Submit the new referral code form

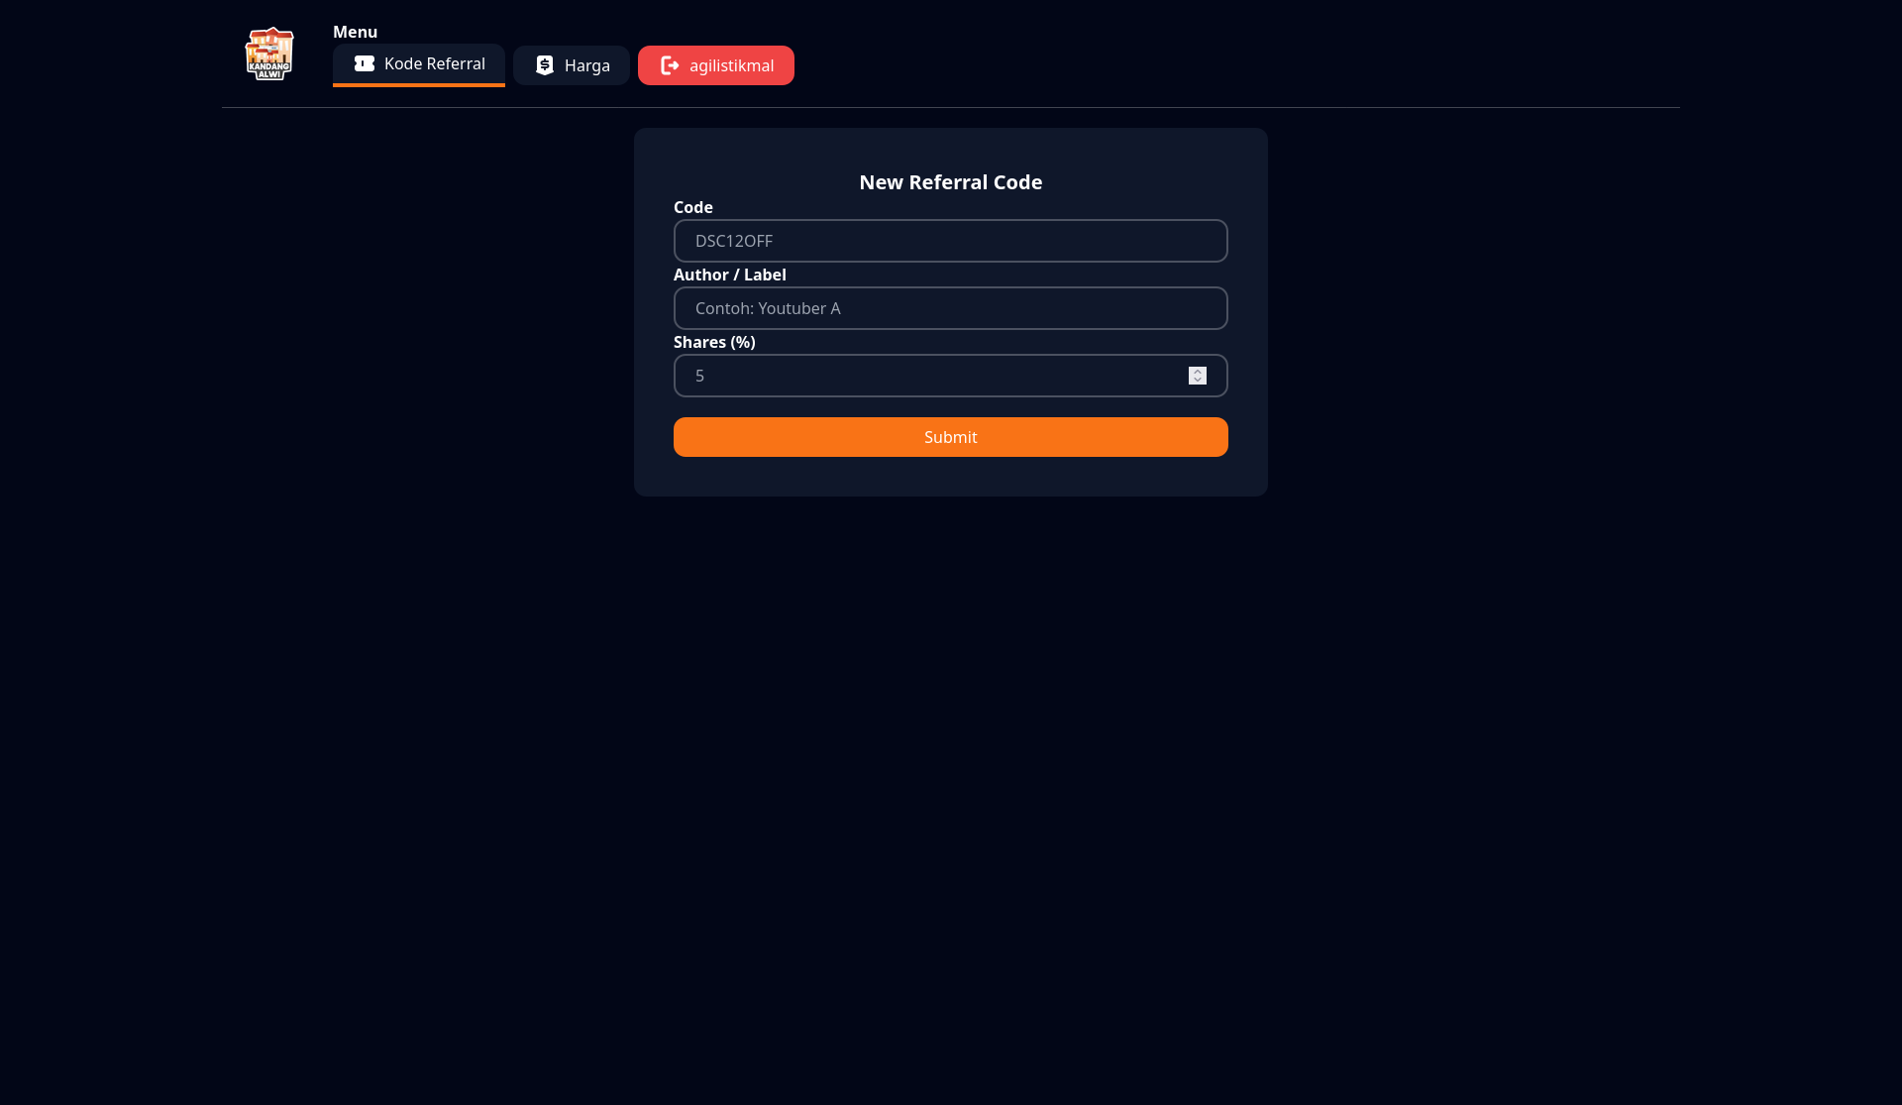951,437
